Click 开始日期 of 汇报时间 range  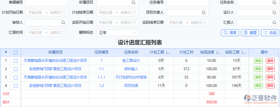click(x=35, y=33)
